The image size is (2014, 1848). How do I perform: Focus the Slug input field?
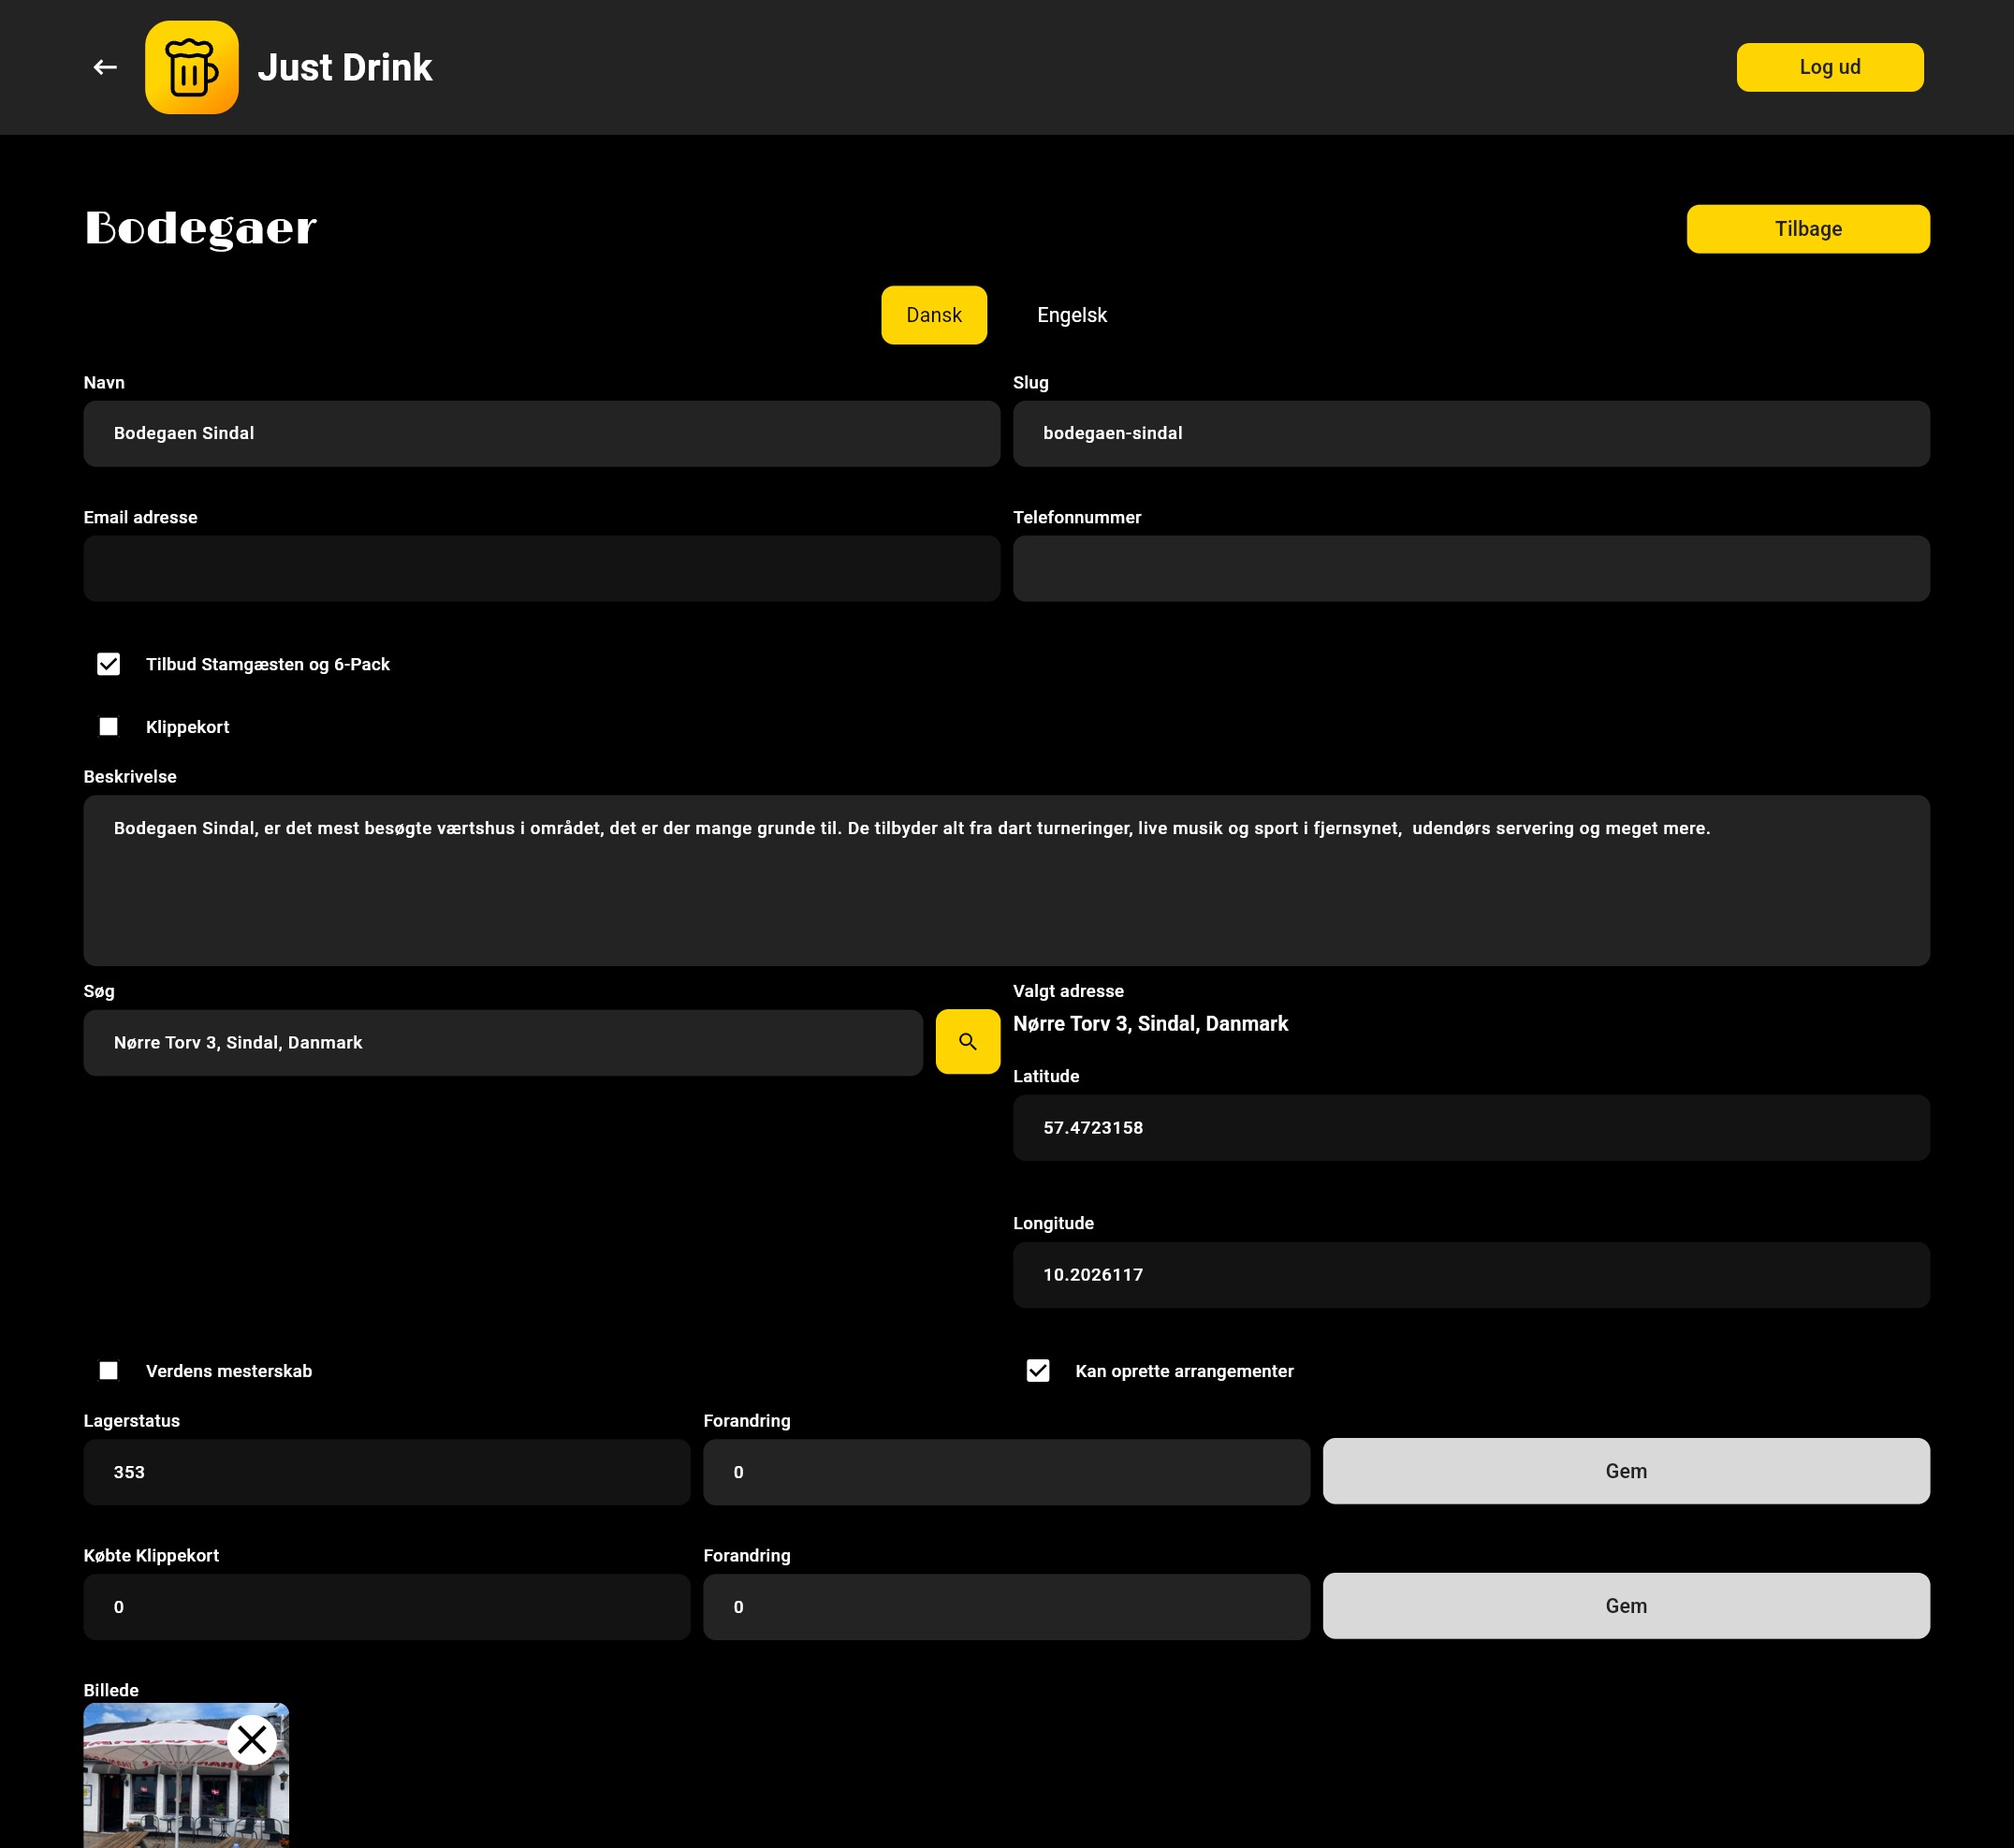coord(1470,433)
